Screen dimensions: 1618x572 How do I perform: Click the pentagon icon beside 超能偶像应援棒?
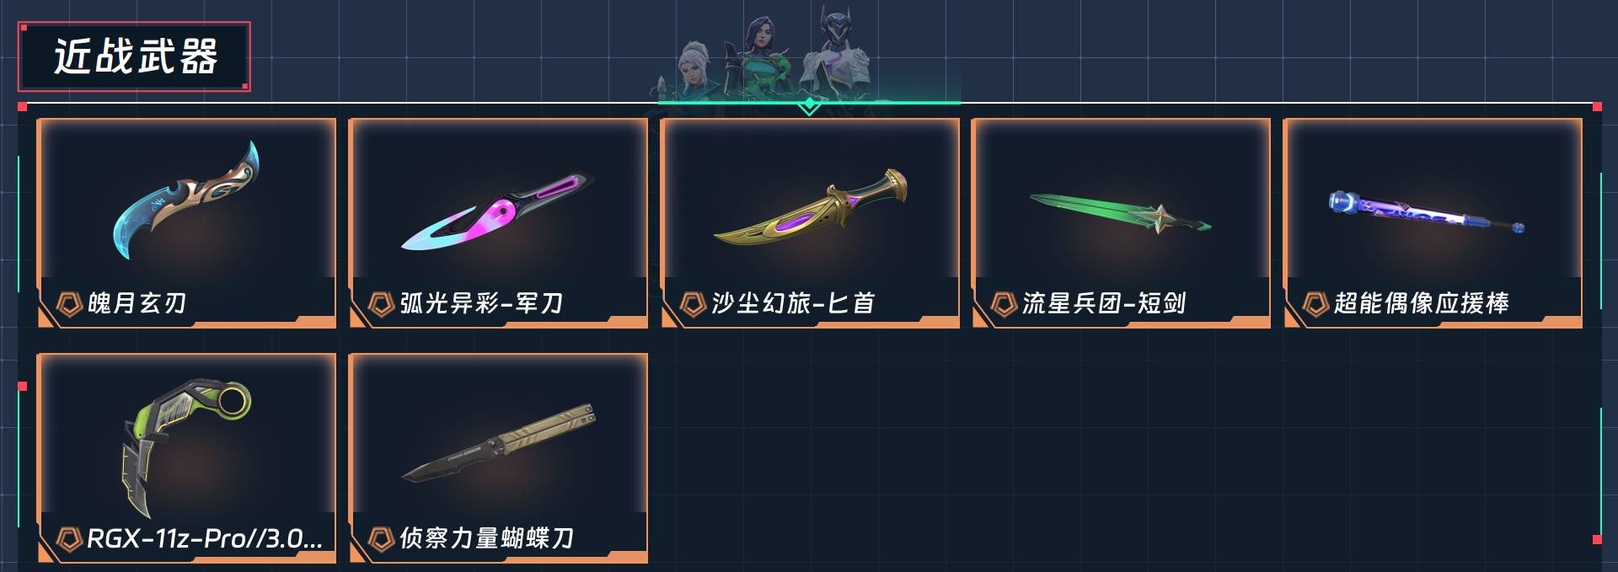point(1315,303)
